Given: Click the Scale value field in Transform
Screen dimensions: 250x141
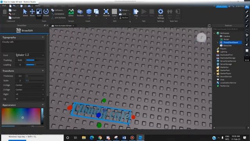Looking at the screenshot, I should [x=20, y=80].
